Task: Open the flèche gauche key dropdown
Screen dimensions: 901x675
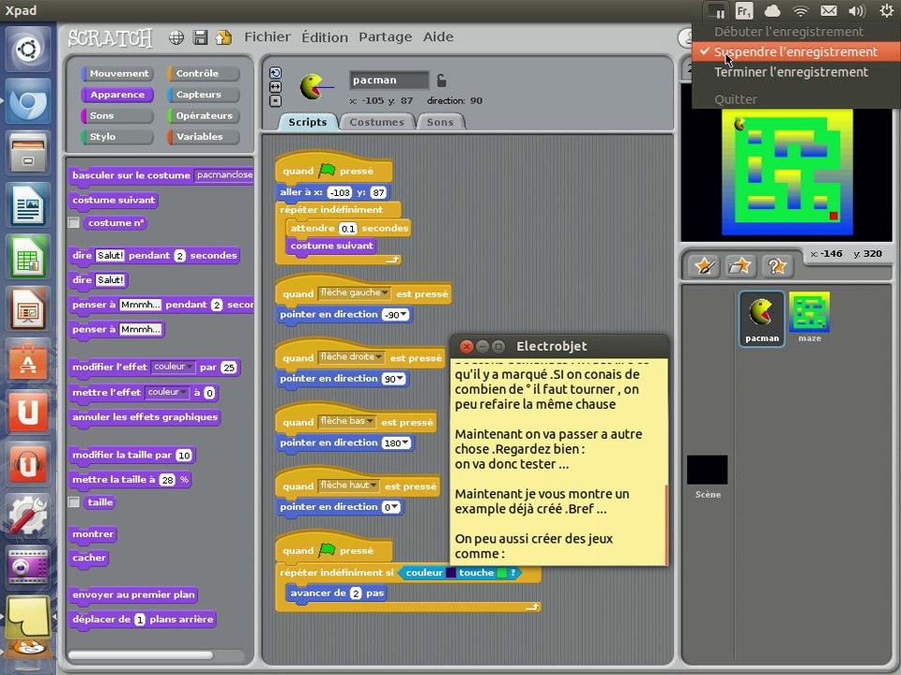Action: (354, 293)
